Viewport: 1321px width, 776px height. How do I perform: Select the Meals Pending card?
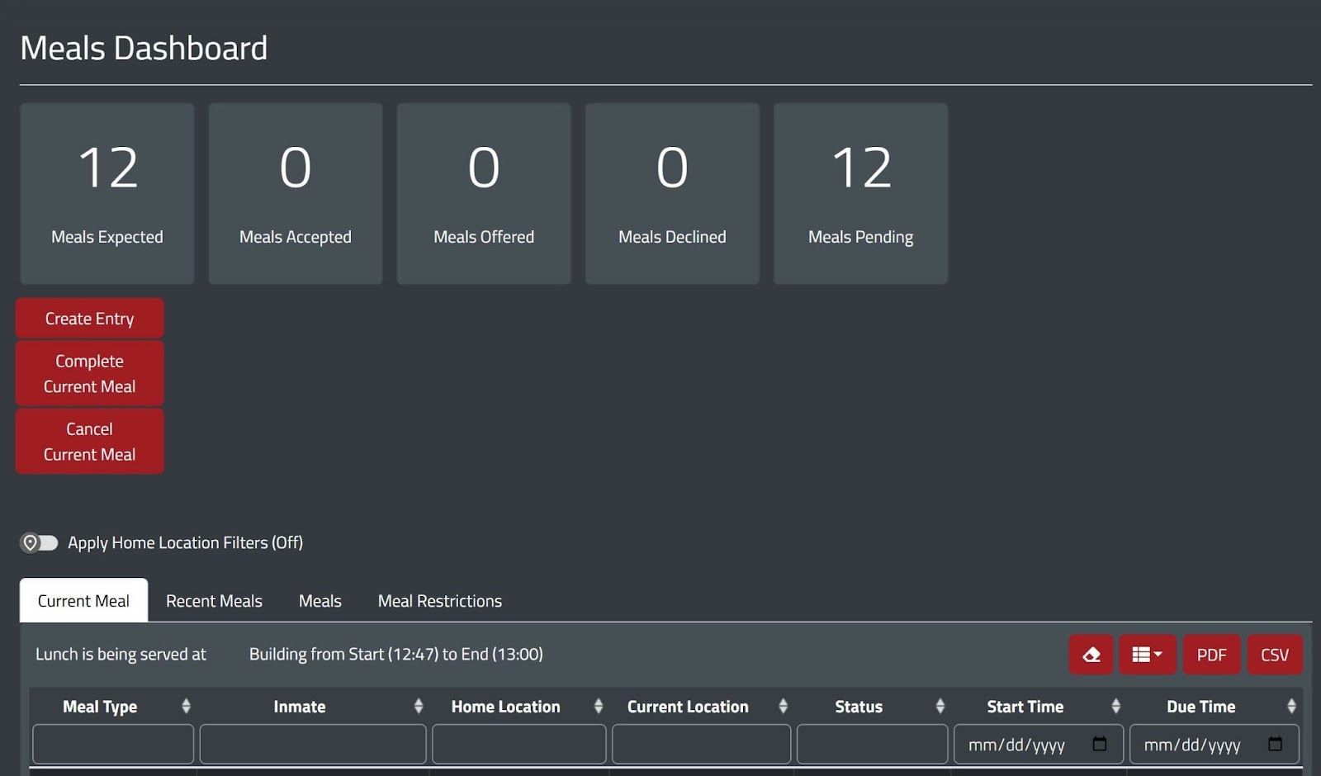tap(860, 194)
